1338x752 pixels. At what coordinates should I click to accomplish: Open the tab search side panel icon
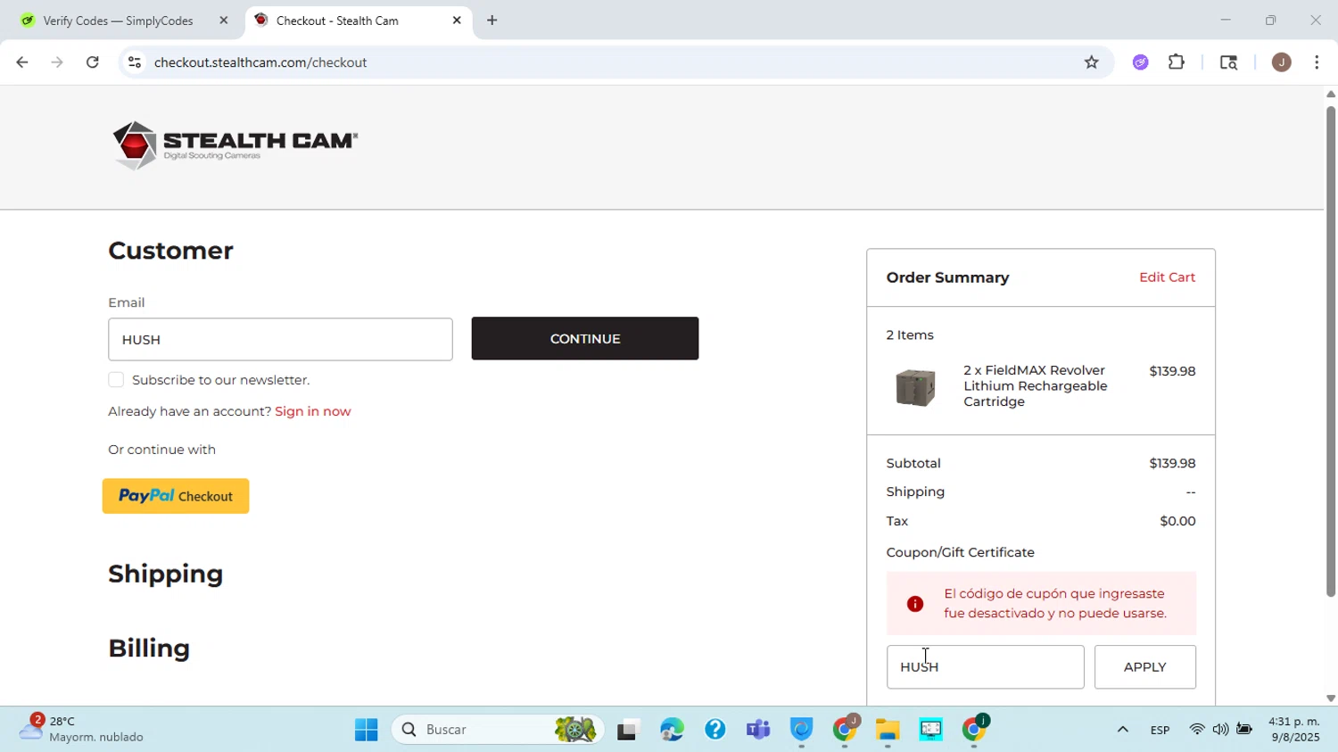point(1228,62)
